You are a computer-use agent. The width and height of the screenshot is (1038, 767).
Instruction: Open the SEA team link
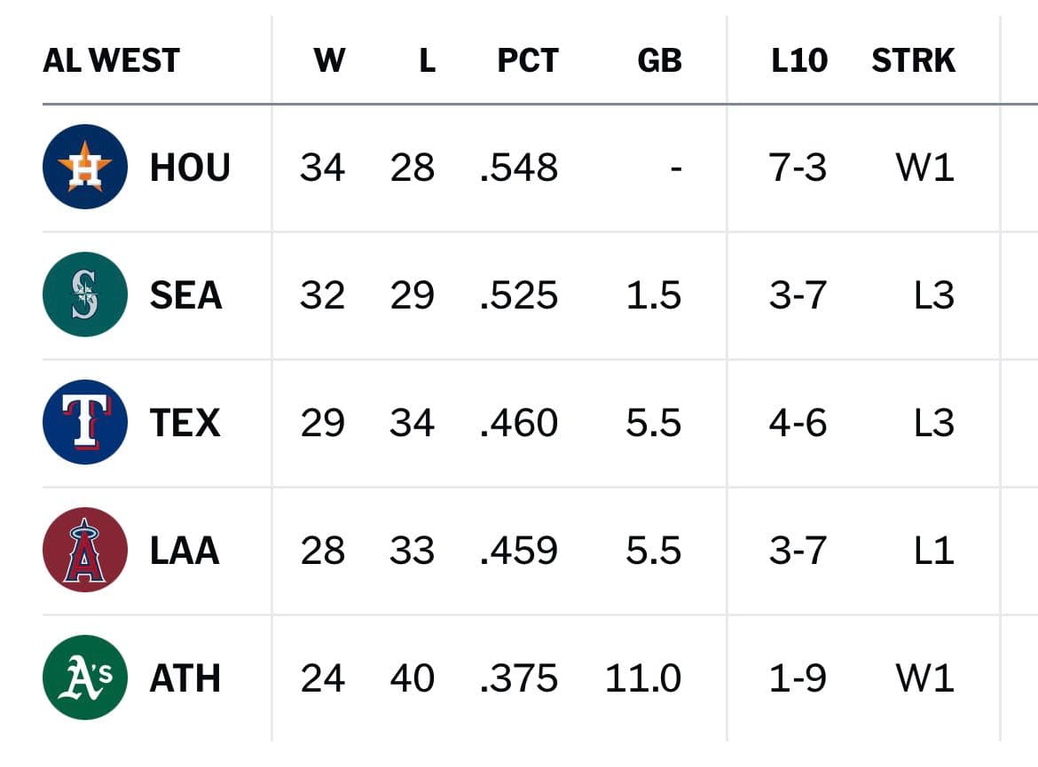185,295
